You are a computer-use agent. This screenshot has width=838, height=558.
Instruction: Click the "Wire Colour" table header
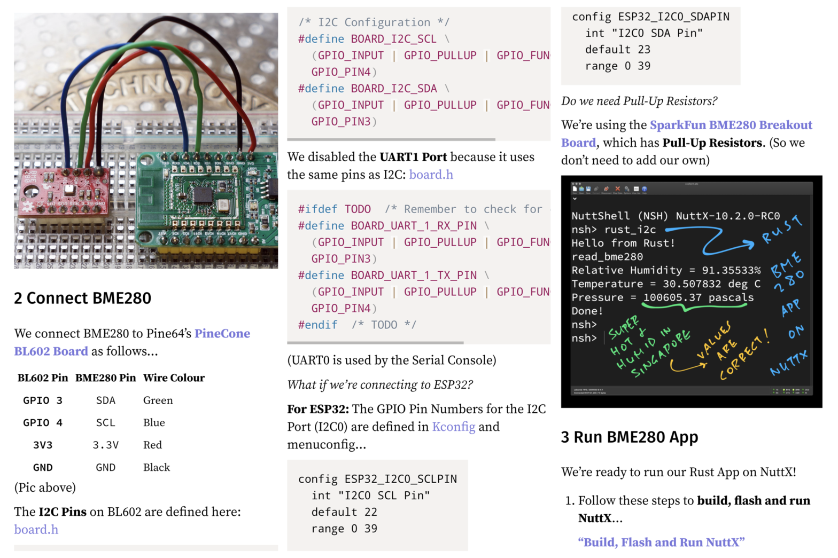pos(174,378)
